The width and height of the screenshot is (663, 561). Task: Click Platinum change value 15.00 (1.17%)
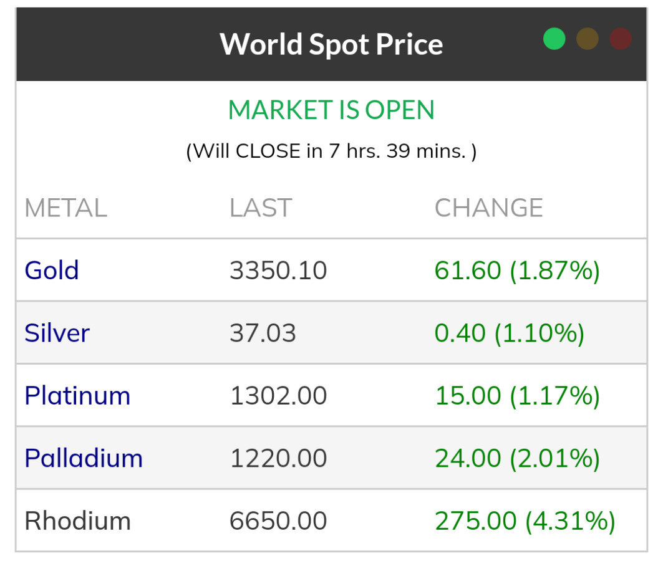[x=517, y=396]
